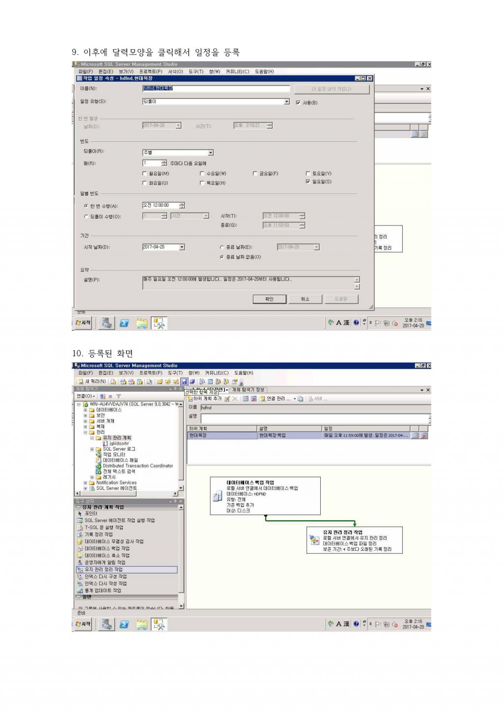
Task: Open 파일(F) menu in lower window
Action: (85, 373)
